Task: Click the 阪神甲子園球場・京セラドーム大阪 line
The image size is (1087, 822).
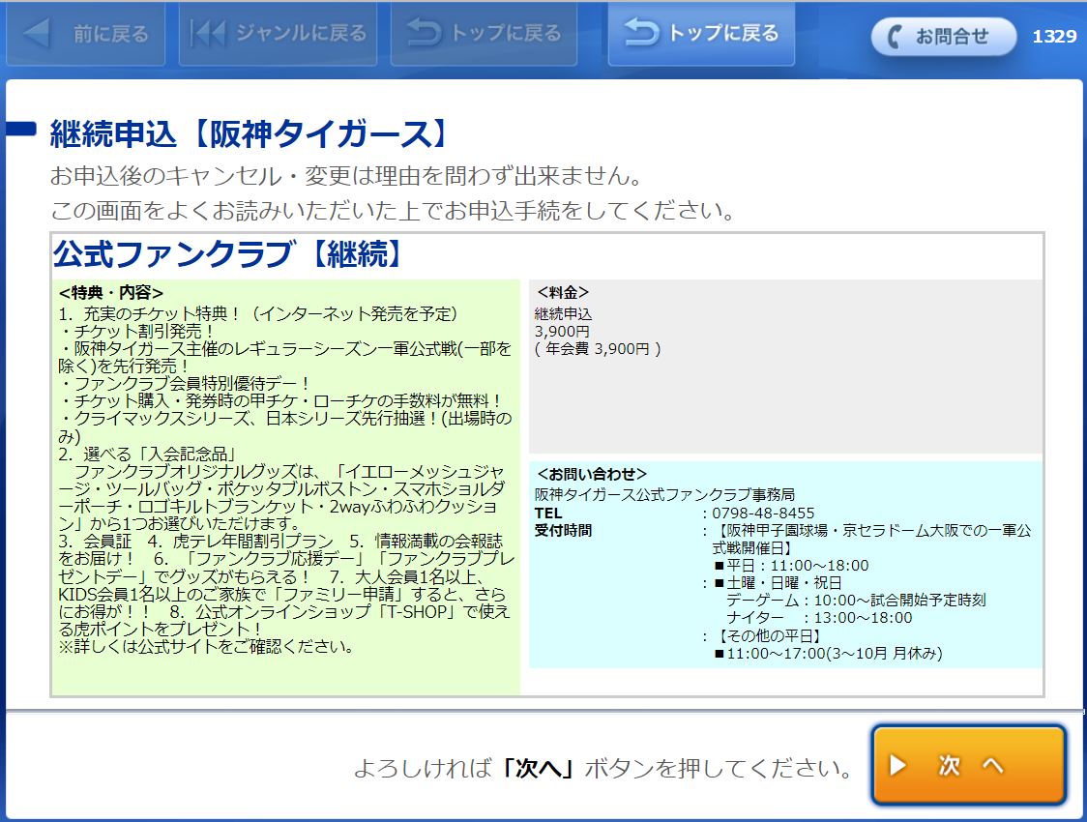Action: 872,540
